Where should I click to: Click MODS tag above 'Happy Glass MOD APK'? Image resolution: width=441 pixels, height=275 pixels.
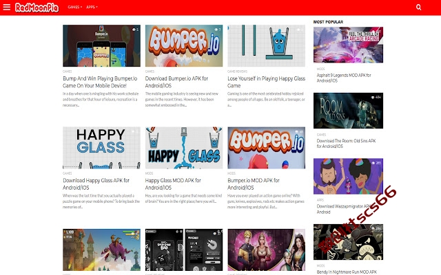(149, 173)
